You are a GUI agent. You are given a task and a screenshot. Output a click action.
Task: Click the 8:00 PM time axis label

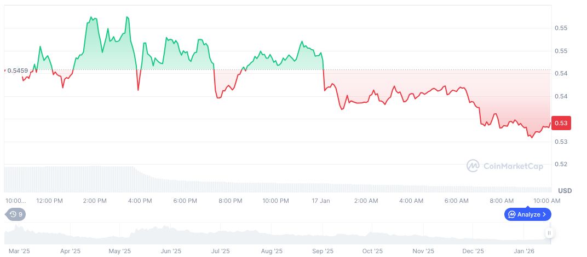(230, 201)
